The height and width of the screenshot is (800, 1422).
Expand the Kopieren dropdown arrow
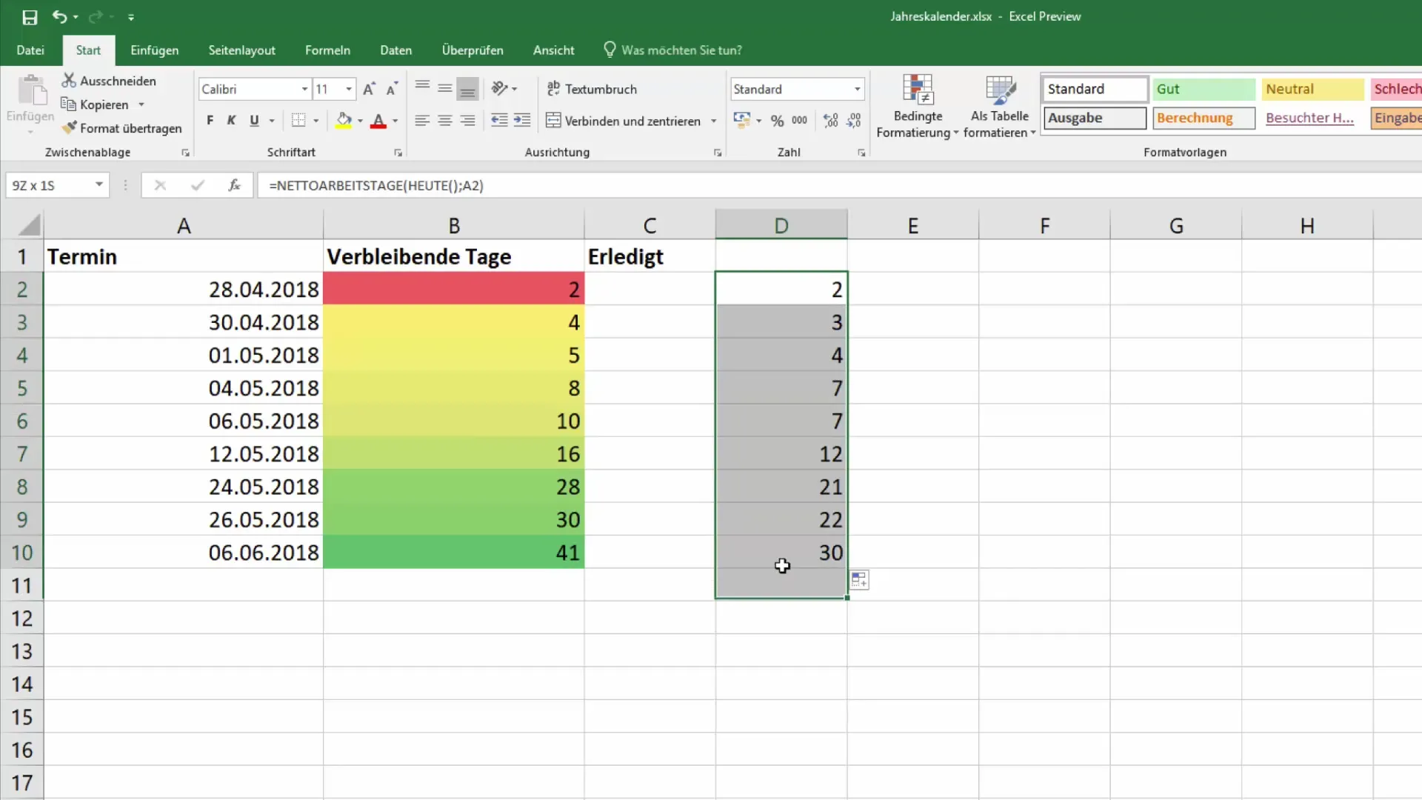click(x=141, y=104)
